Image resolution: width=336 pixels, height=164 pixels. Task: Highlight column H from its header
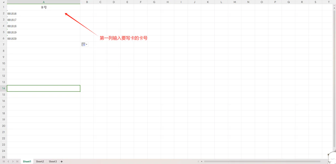(x=167, y=2)
